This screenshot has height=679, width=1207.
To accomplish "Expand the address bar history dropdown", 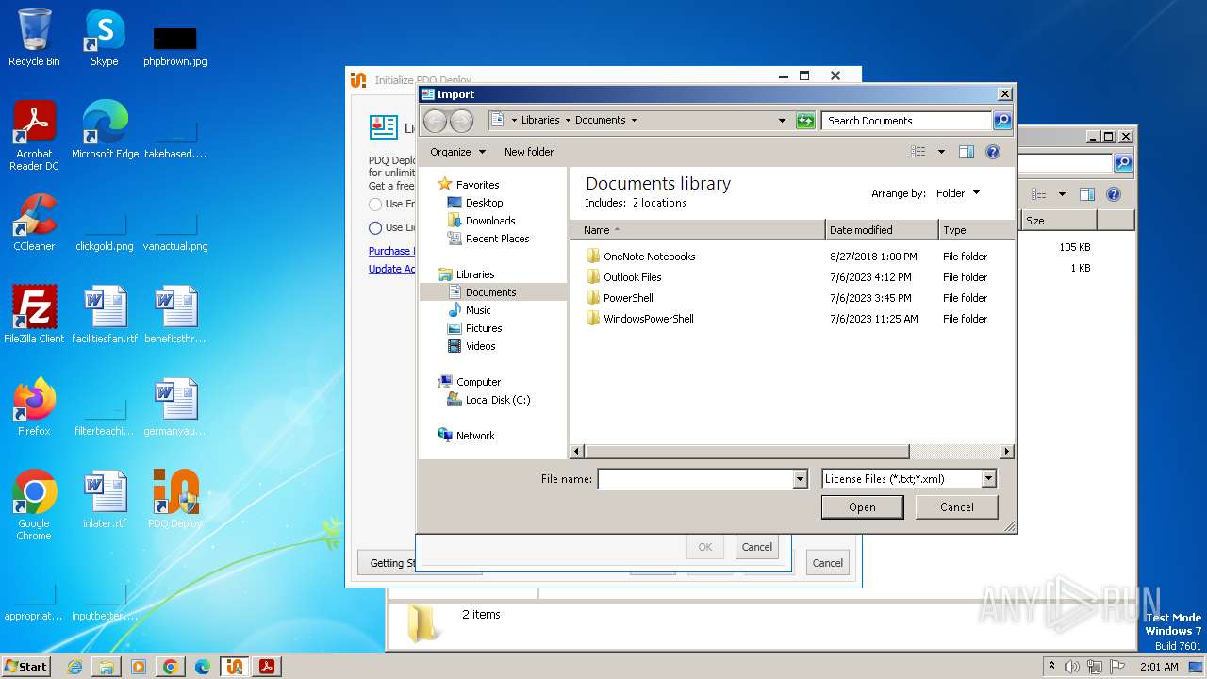I will coord(782,121).
